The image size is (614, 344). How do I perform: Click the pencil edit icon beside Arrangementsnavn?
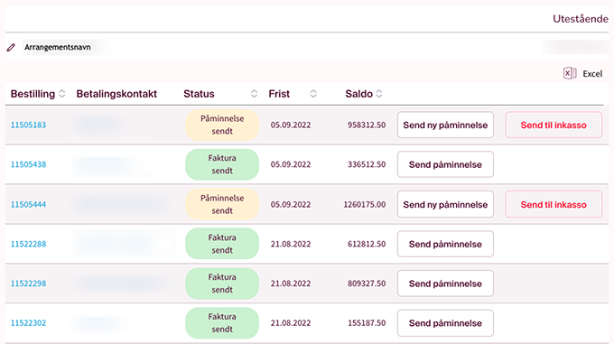pos(11,47)
